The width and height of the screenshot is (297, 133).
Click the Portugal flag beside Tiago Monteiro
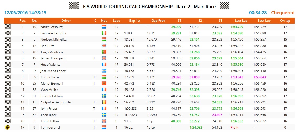pos(104,52)
